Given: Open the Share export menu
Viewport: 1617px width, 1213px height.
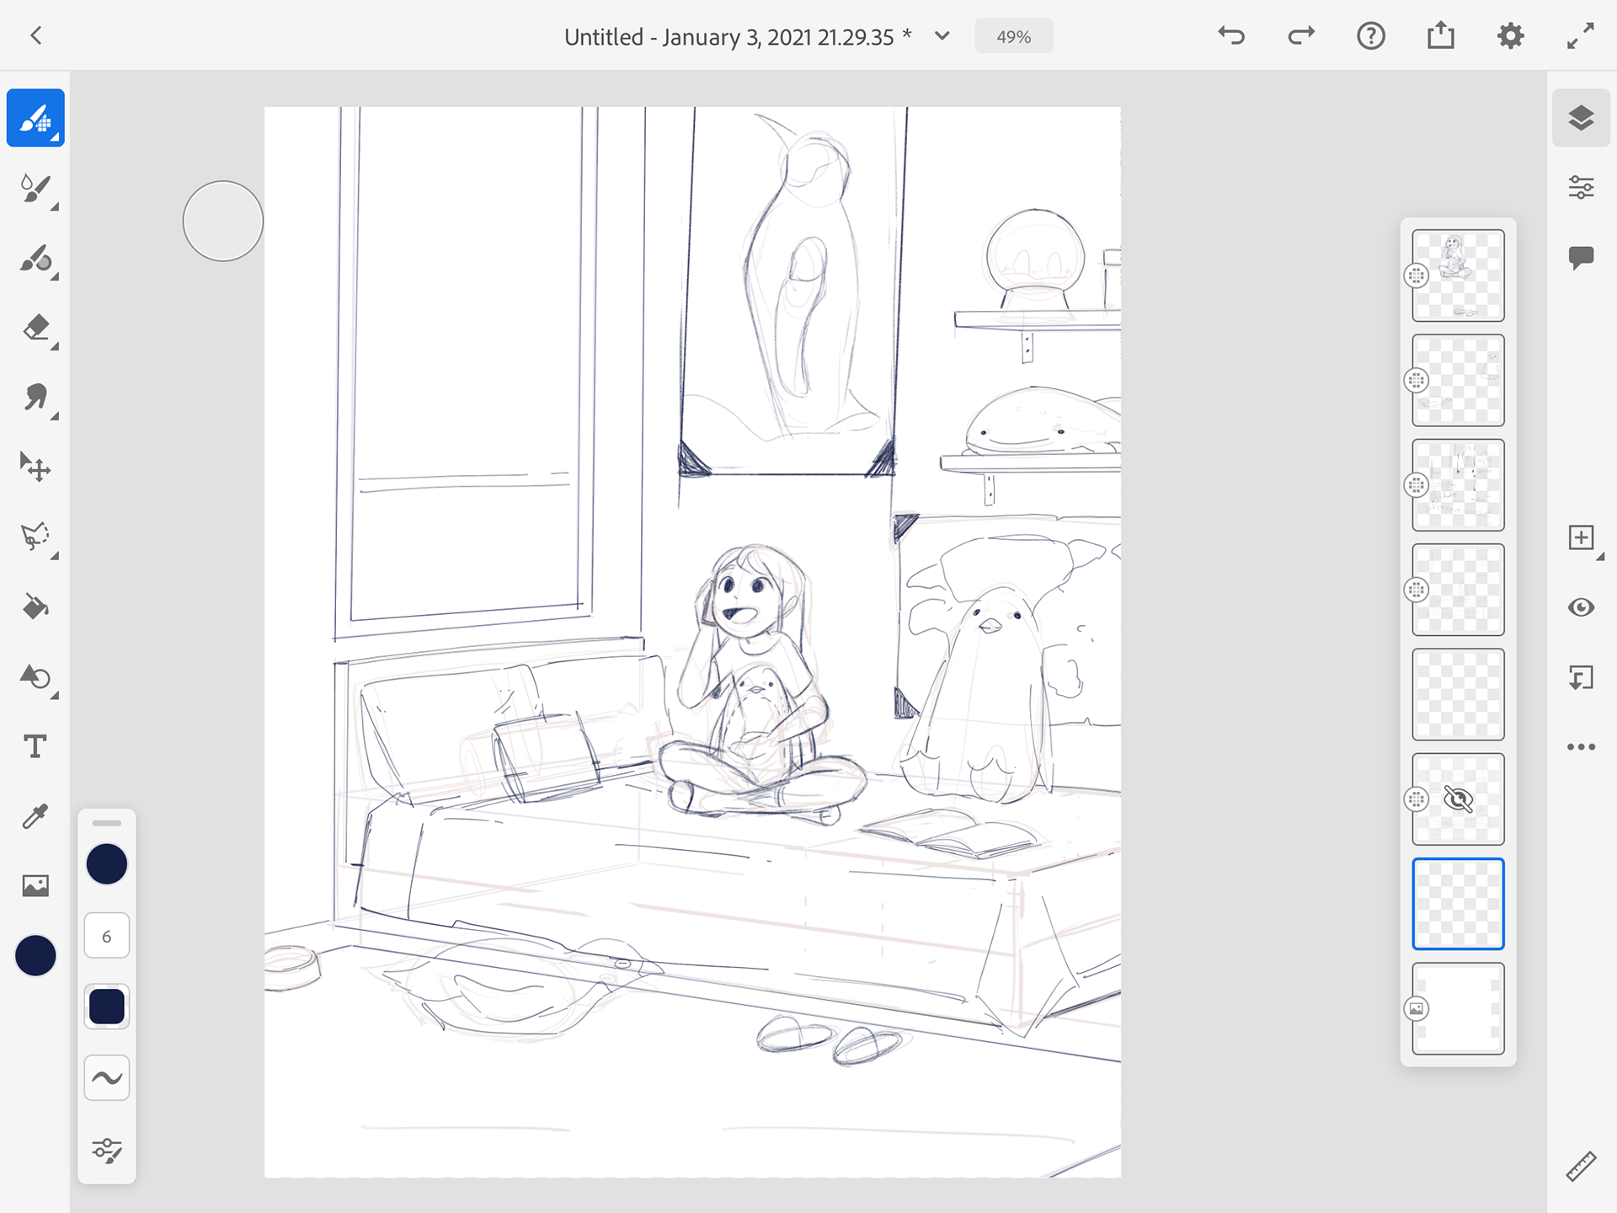Looking at the screenshot, I should coord(1441,36).
